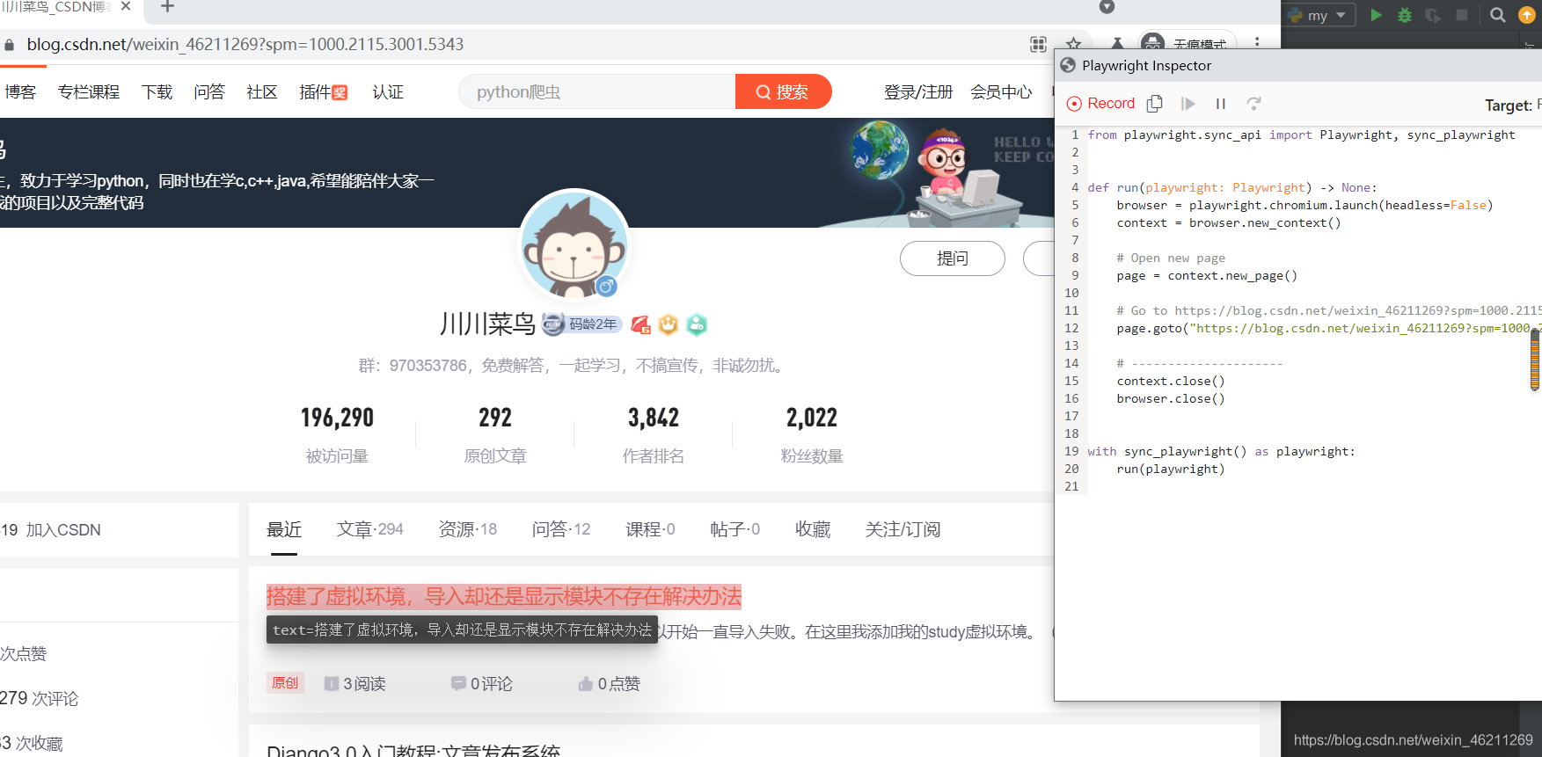1542x757 pixels.
Task: Open 专栏课程 in CSDN navigation
Action: coord(89,92)
